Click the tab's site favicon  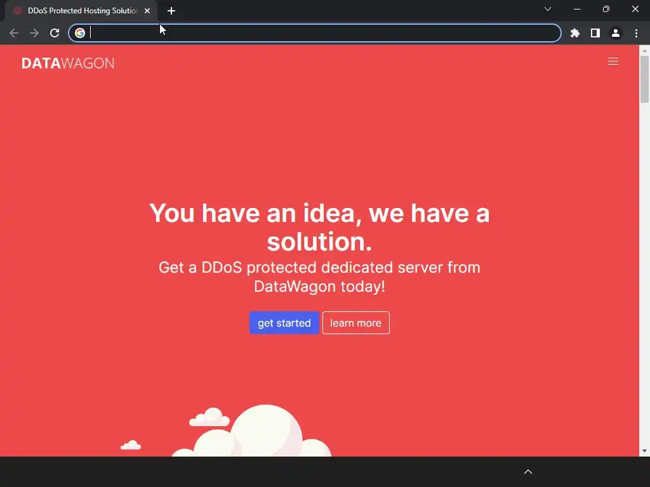(x=17, y=11)
